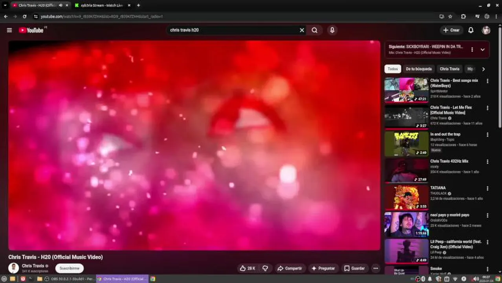Switch to the xpb3ria Stream browser tab

101,5
